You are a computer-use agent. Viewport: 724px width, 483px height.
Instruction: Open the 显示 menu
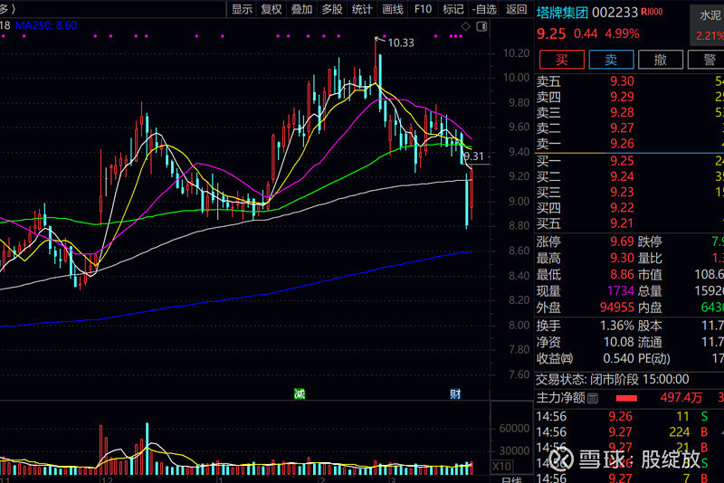click(x=242, y=9)
